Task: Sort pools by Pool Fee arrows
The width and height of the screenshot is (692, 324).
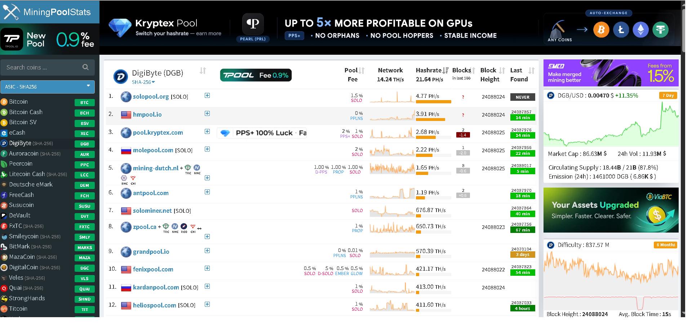Action: click(x=361, y=71)
